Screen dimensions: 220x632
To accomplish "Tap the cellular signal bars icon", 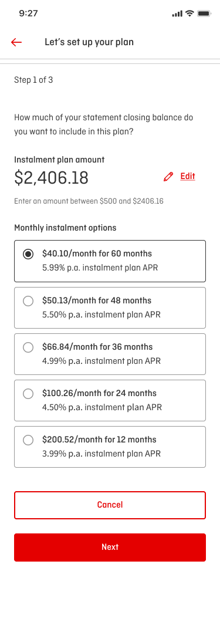I will click(x=177, y=13).
